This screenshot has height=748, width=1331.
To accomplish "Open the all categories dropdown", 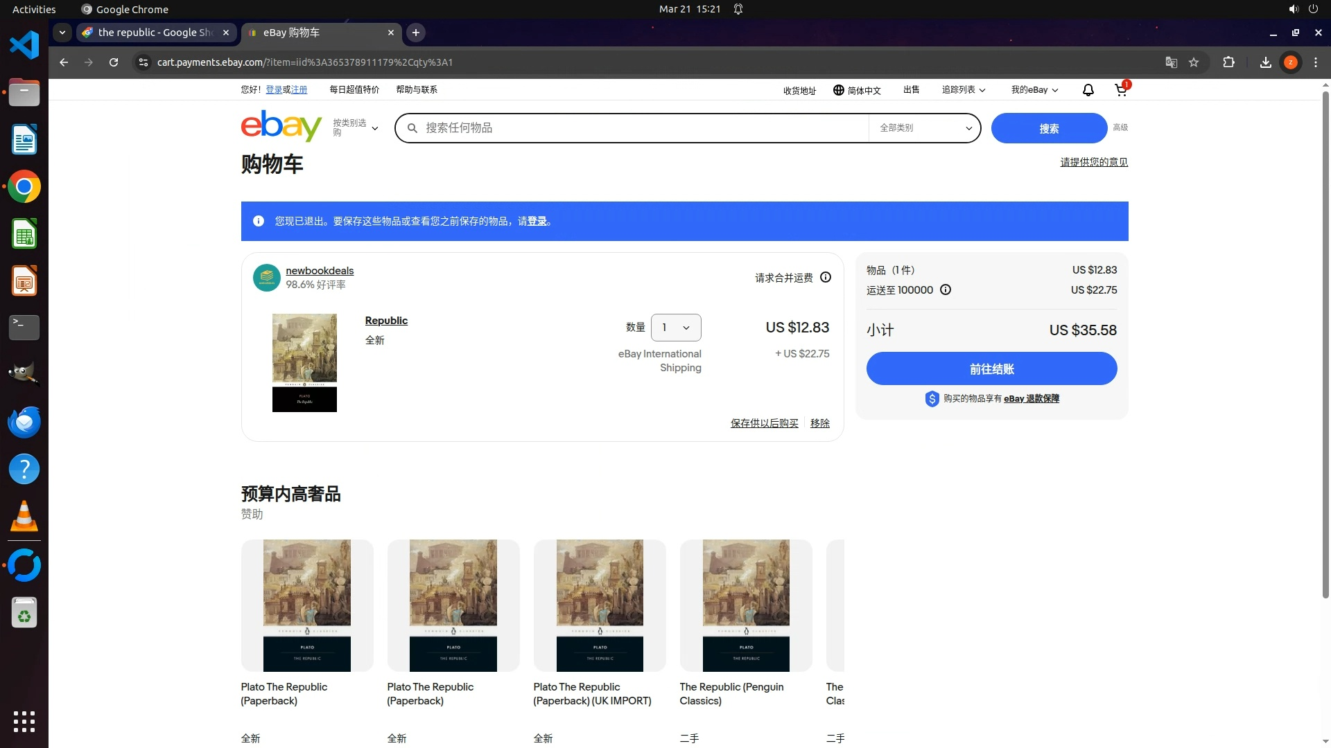I will tap(925, 128).
